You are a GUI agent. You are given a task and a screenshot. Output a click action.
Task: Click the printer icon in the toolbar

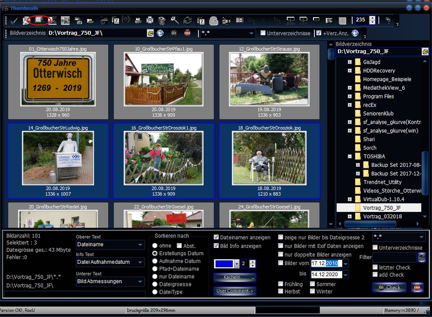(150, 21)
